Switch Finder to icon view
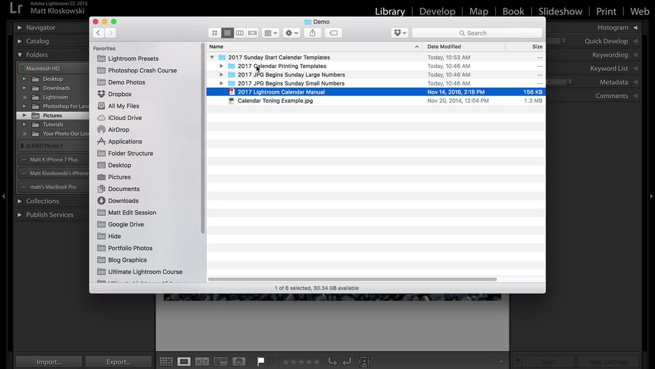 click(215, 33)
